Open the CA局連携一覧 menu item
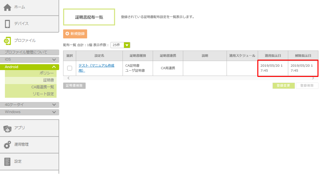Image resolution: width=326 pixels, height=174 pixels. tap(43, 87)
